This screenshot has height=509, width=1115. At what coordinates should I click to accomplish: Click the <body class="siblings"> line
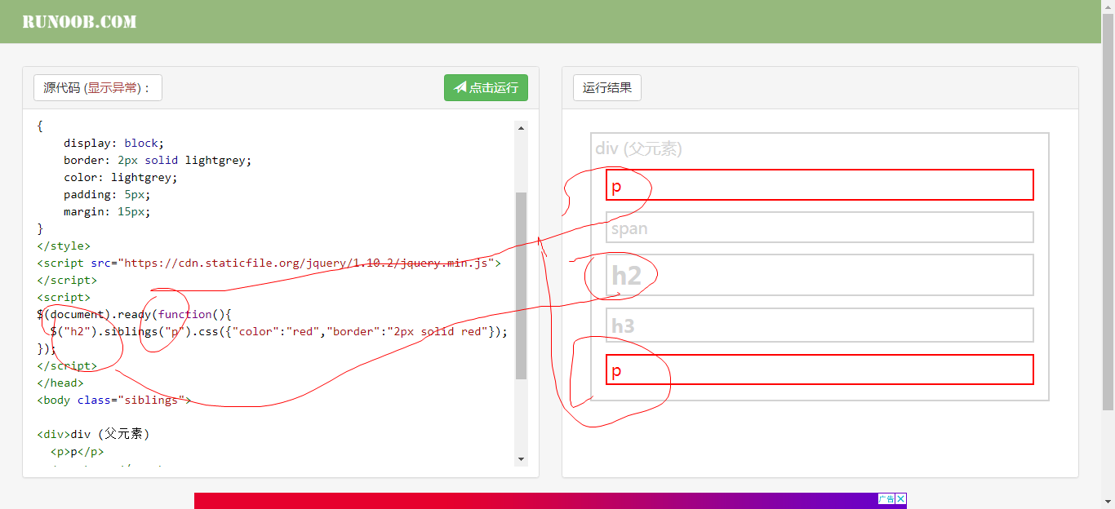(113, 400)
